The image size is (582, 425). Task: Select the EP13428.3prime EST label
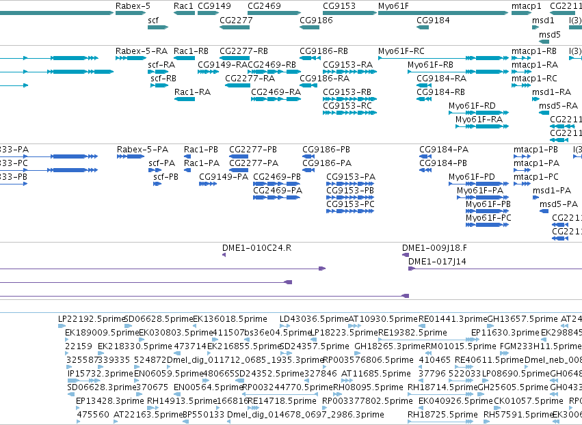pyautogui.click(x=110, y=401)
